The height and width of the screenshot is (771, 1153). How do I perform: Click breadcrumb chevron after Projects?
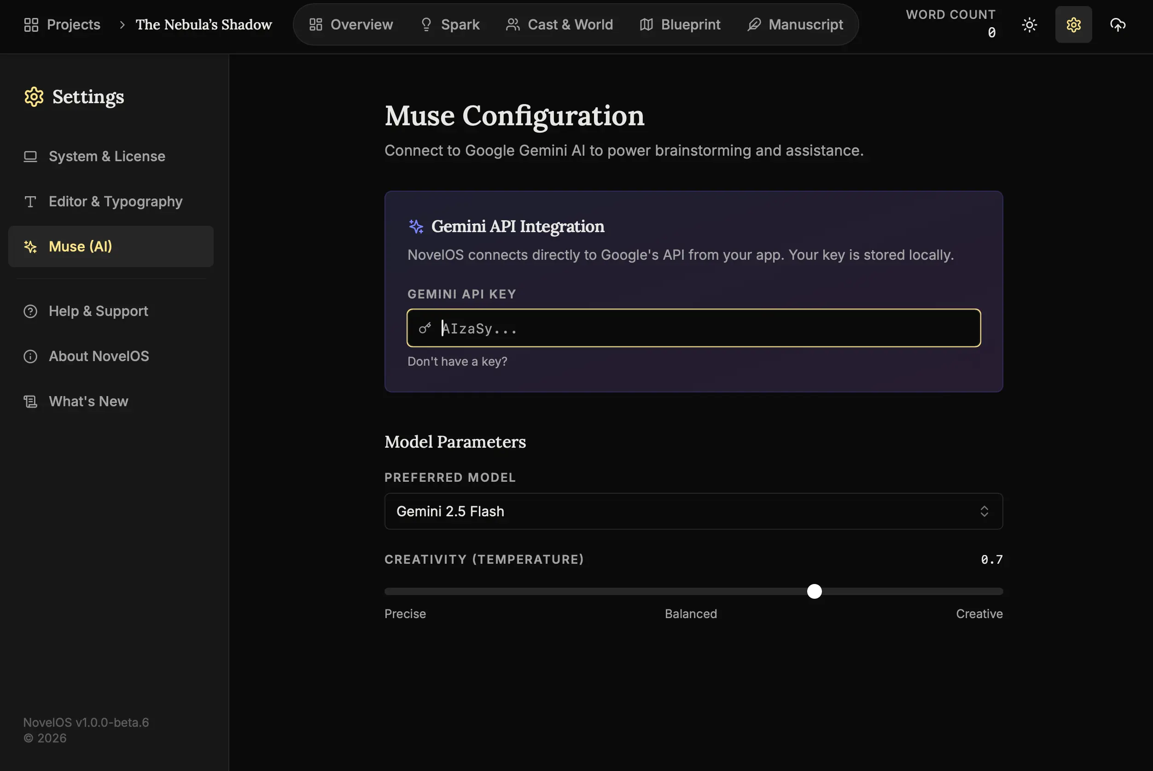(x=122, y=24)
